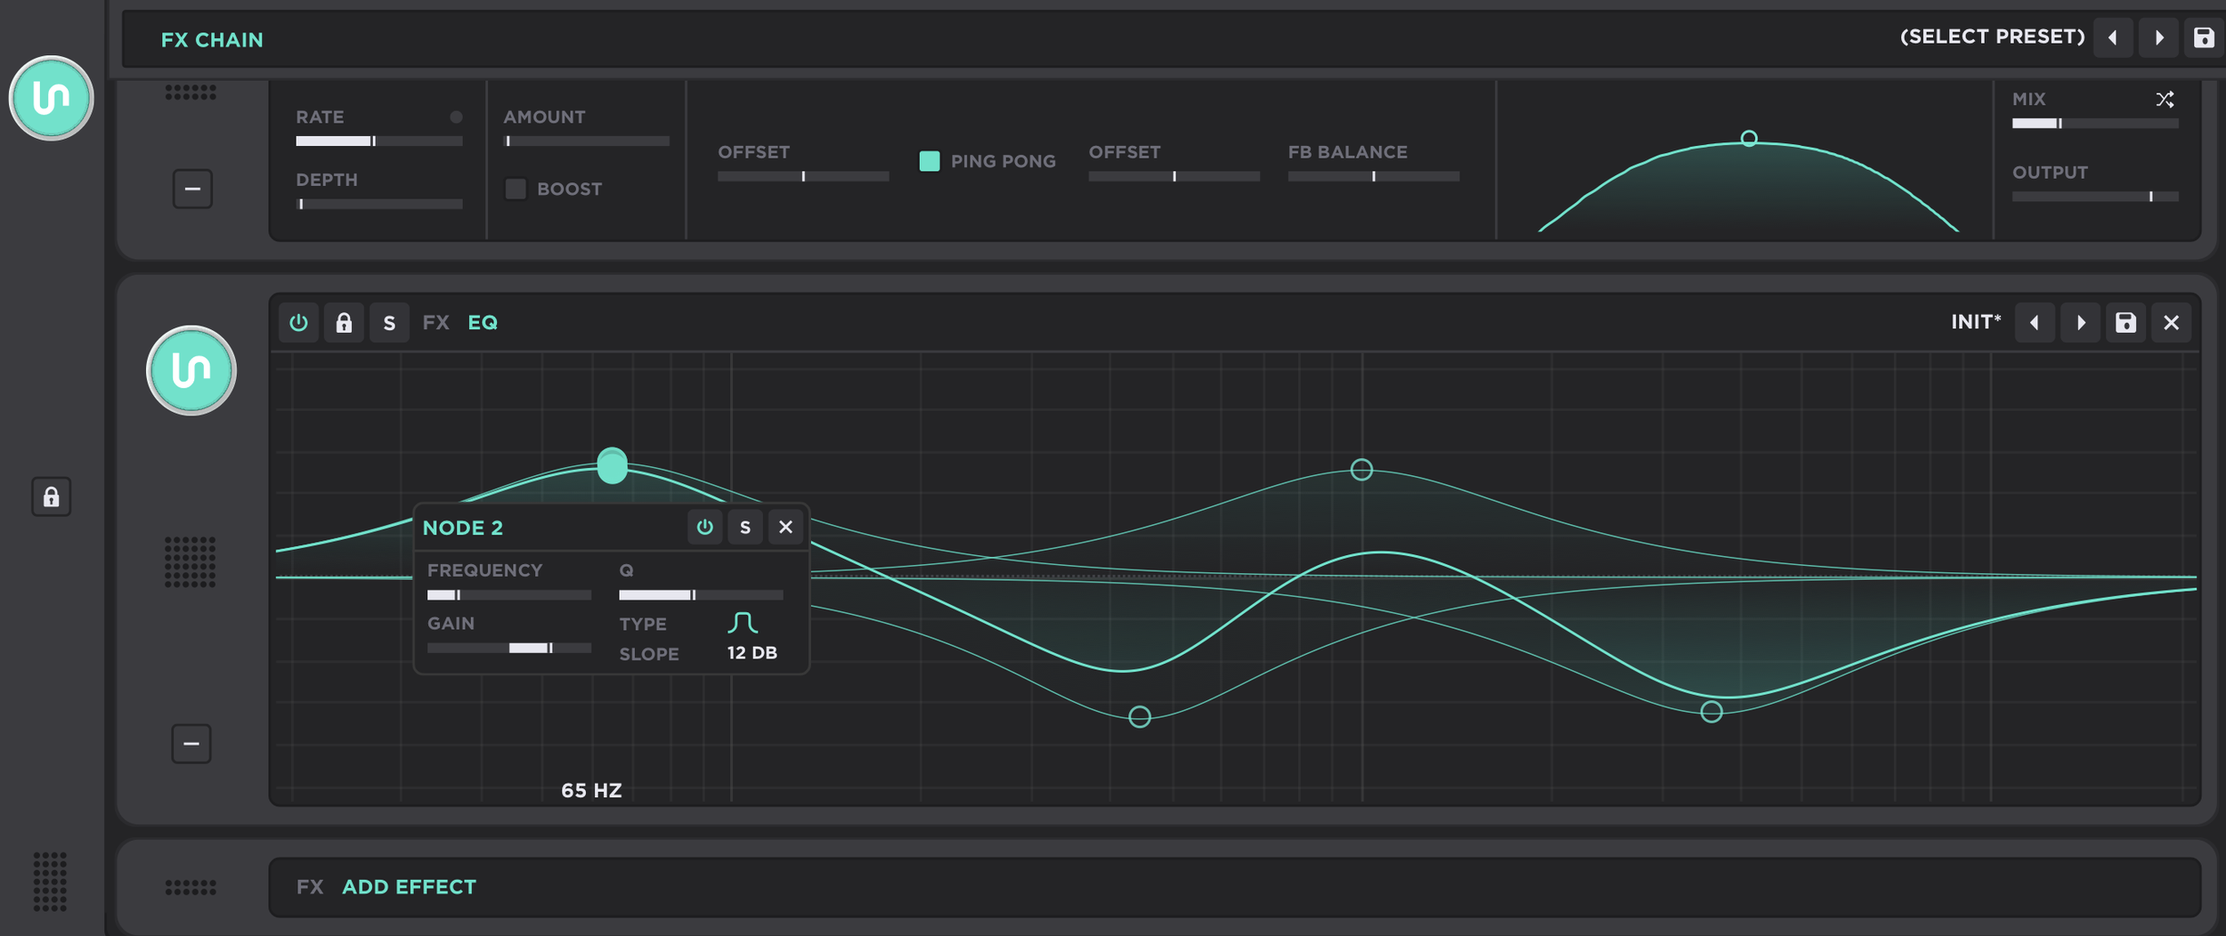Adjust the OUTPUT slider

click(x=2095, y=196)
